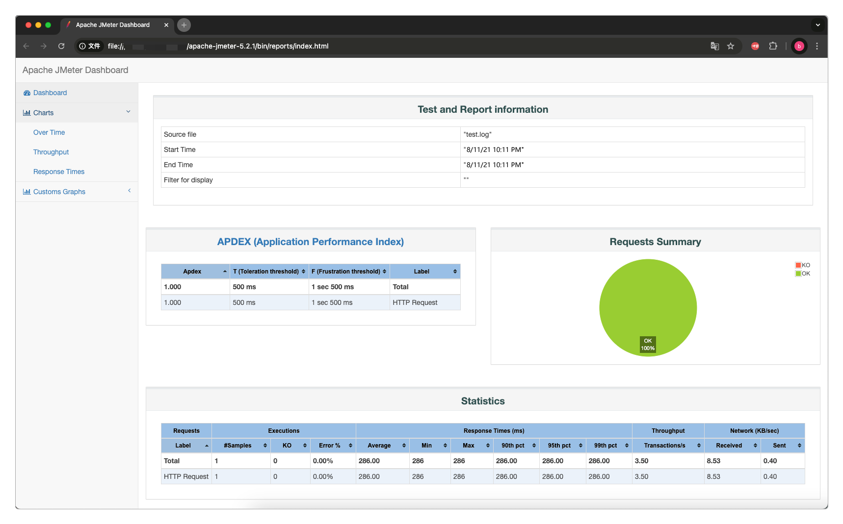Open the red extension icon in toolbar

point(755,46)
